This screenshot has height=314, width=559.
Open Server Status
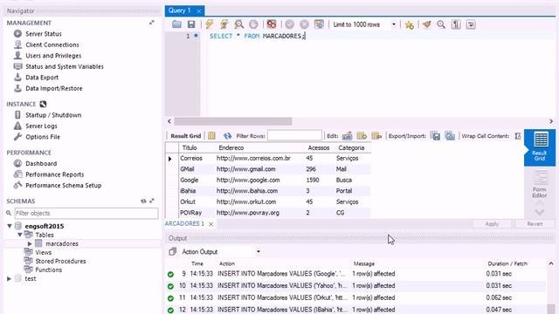[44, 34]
